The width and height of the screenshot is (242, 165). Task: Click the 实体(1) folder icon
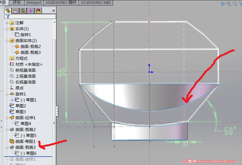(x=12, y=29)
